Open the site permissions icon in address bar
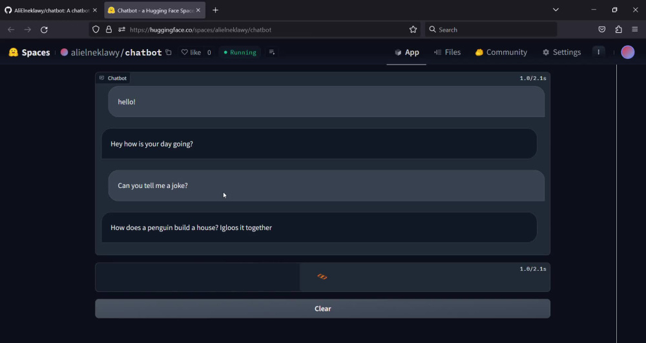 point(121,30)
